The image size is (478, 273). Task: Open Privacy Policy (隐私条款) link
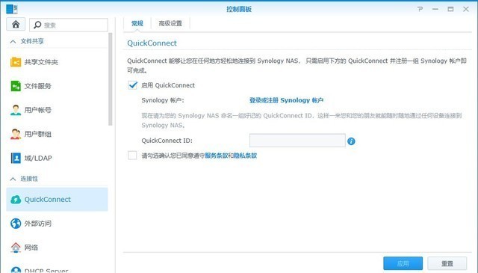pos(245,156)
